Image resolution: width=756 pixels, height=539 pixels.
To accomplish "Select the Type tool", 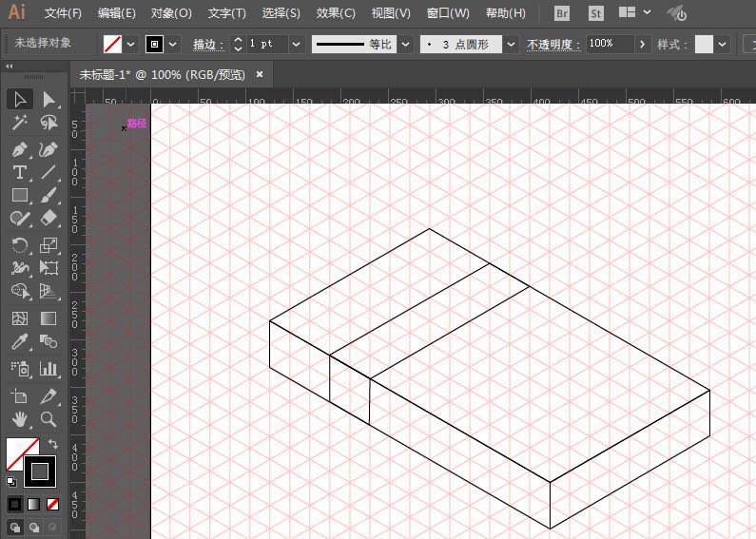I will point(19,172).
